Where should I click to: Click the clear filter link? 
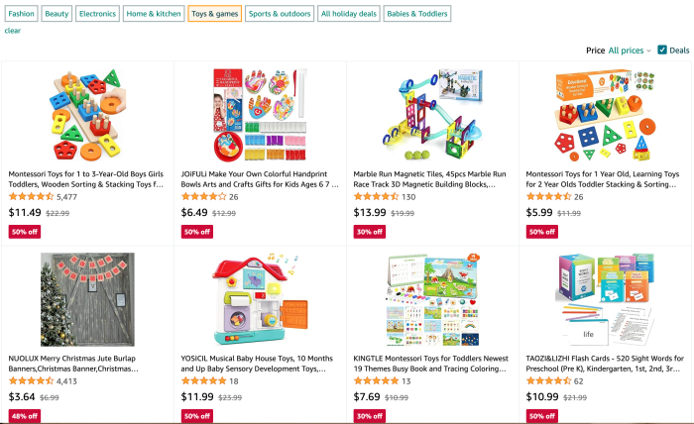pos(12,31)
